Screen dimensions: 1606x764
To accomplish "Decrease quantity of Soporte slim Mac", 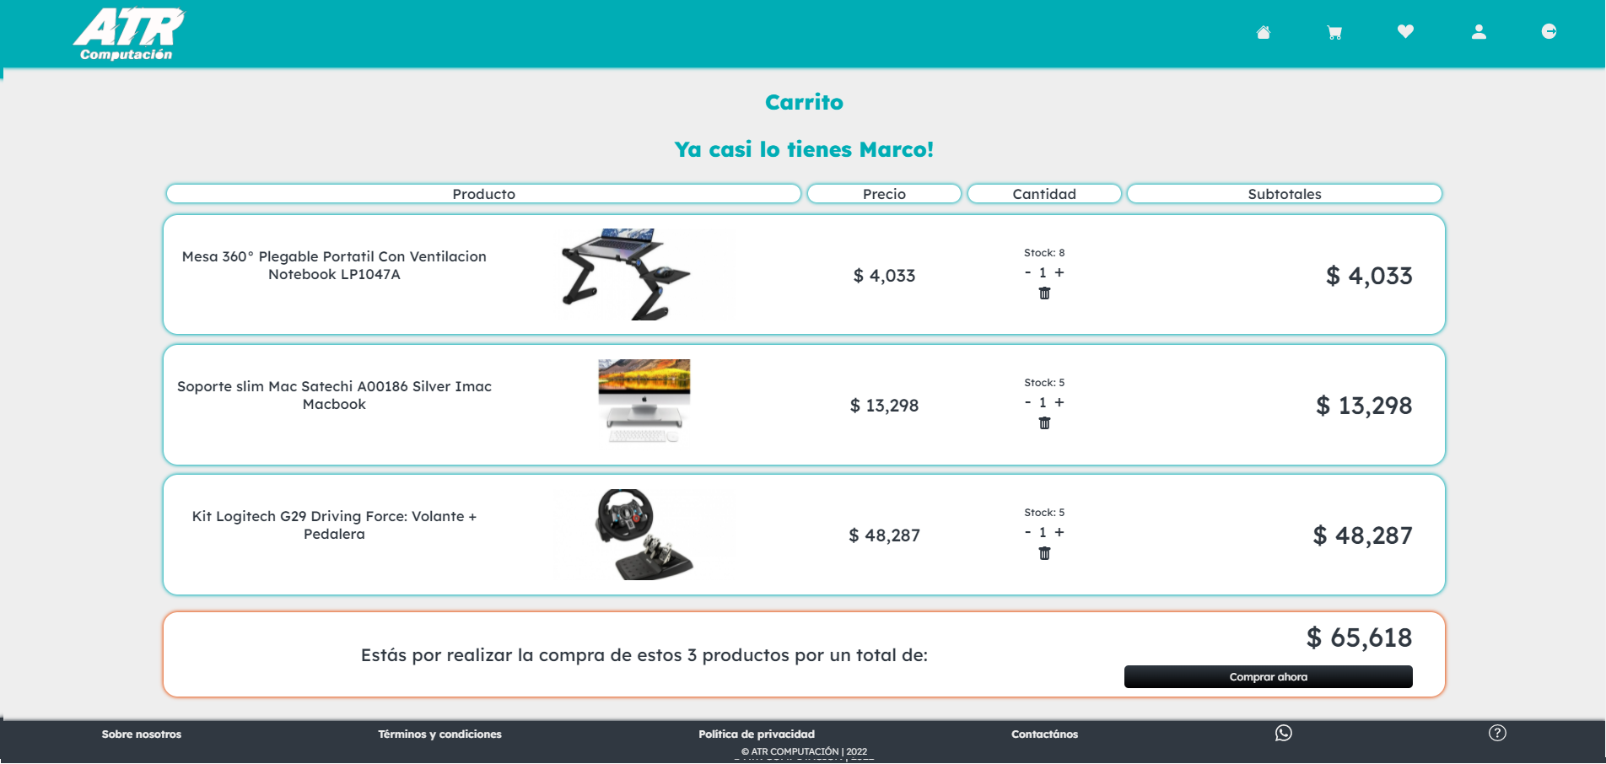I will pyautogui.click(x=1027, y=402).
